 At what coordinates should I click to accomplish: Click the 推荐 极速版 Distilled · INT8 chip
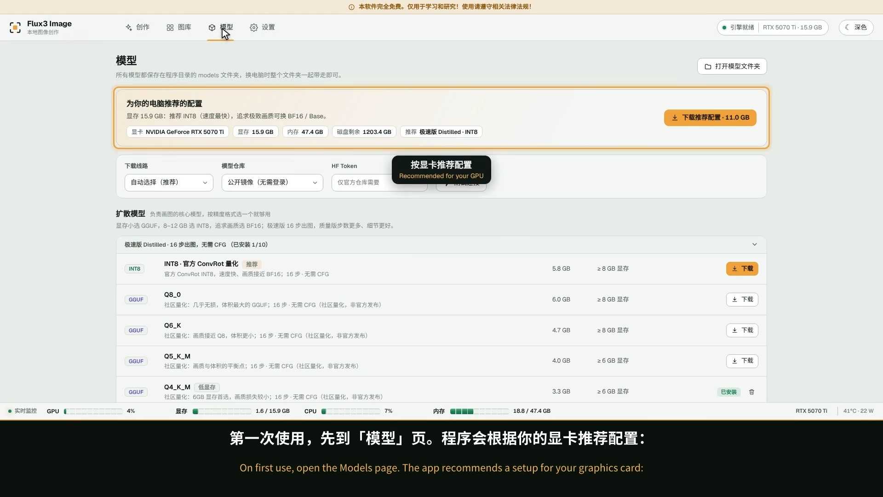441,132
